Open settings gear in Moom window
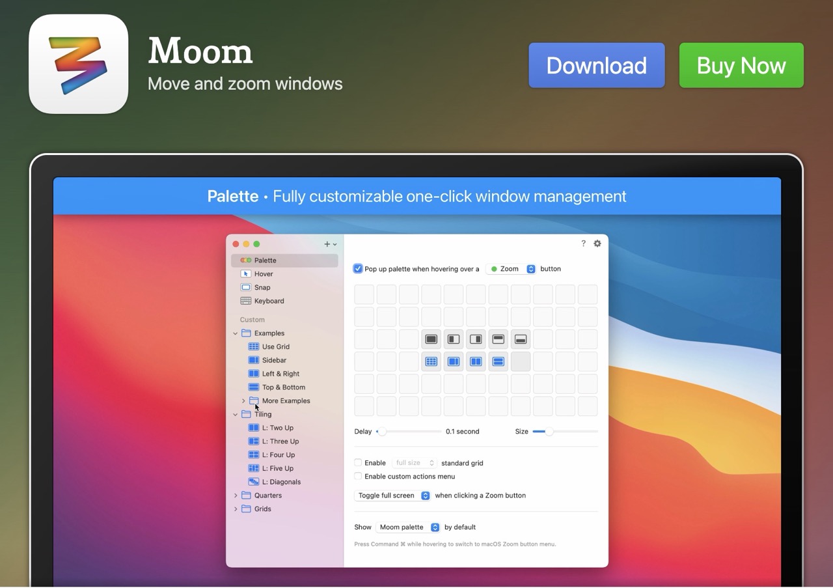The width and height of the screenshot is (833, 588). (x=597, y=244)
